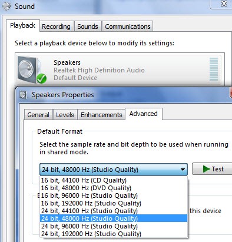This screenshot has width=232, height=242.
Task: Select highlighted 24 bit, 48000 Hz option
Action: (114, 218)
